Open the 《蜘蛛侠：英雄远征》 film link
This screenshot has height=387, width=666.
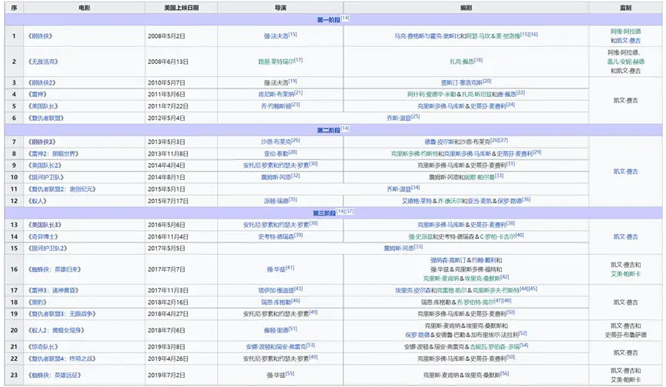coord(55,375)
